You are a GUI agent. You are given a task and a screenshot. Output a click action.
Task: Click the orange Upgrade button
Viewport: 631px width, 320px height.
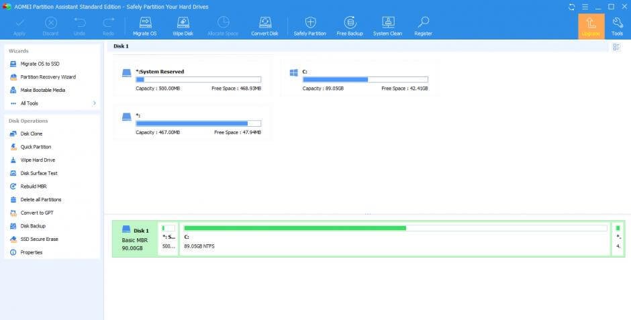(x=591, y=27)
